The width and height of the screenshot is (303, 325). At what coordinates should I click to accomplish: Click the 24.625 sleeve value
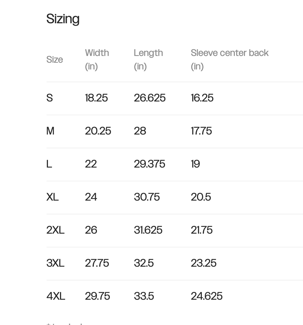(x=206, y=296)
